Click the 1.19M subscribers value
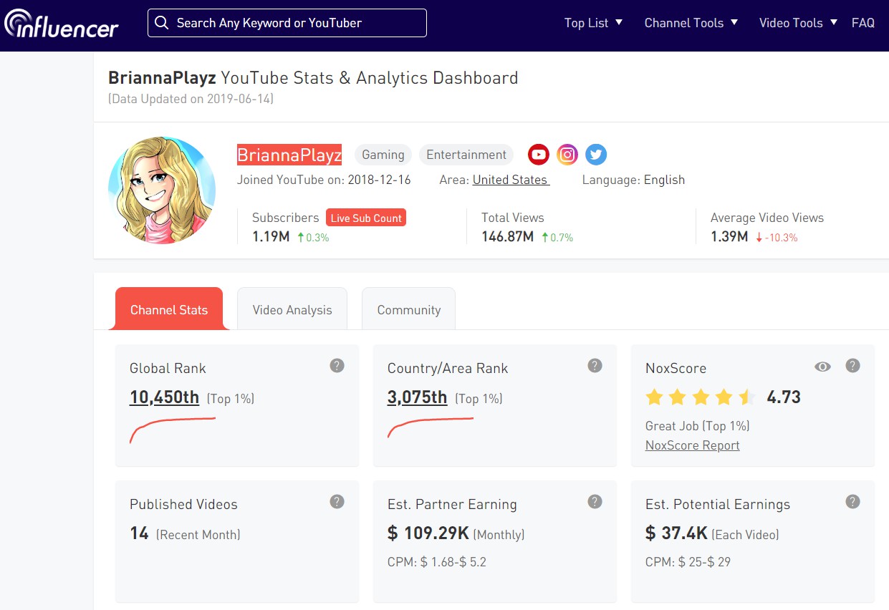The image size is (889, 610). pyautogui.click(x=271, y=237)
